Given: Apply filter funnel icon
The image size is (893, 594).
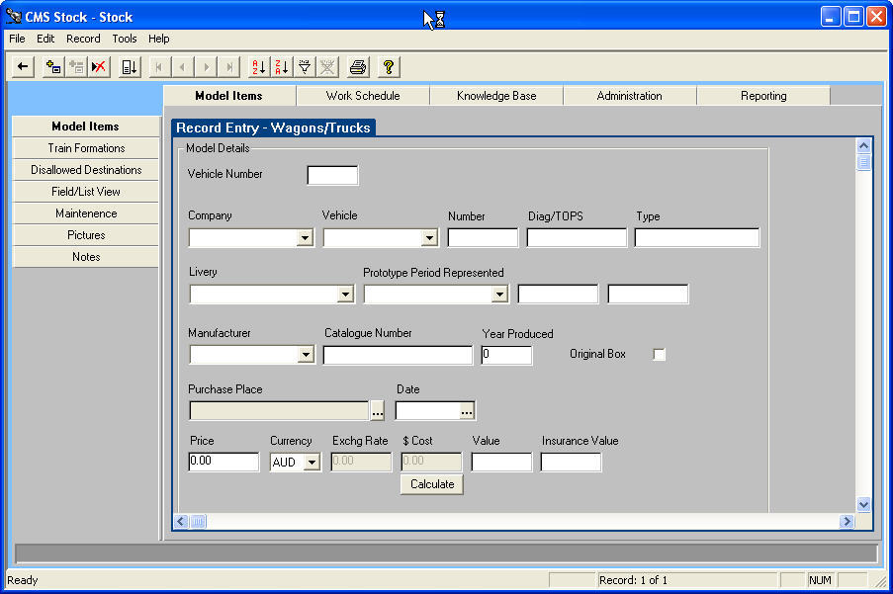Looking at the screenshot, I should point(305,67).
